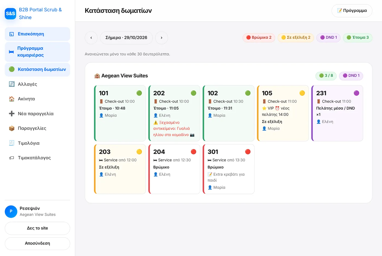Viewport: 382px width, 256px height.
Task: Click the hotel icon beside Aegean View Suites
Action: click(x=97, y=76)
